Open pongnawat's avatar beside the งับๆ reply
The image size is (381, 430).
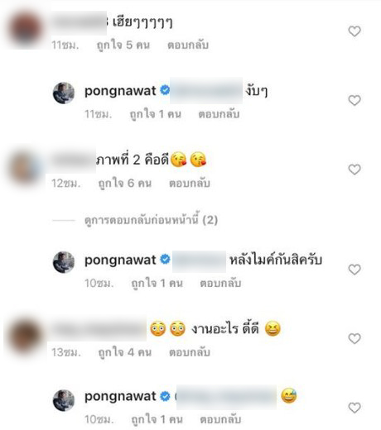(64, 93)
